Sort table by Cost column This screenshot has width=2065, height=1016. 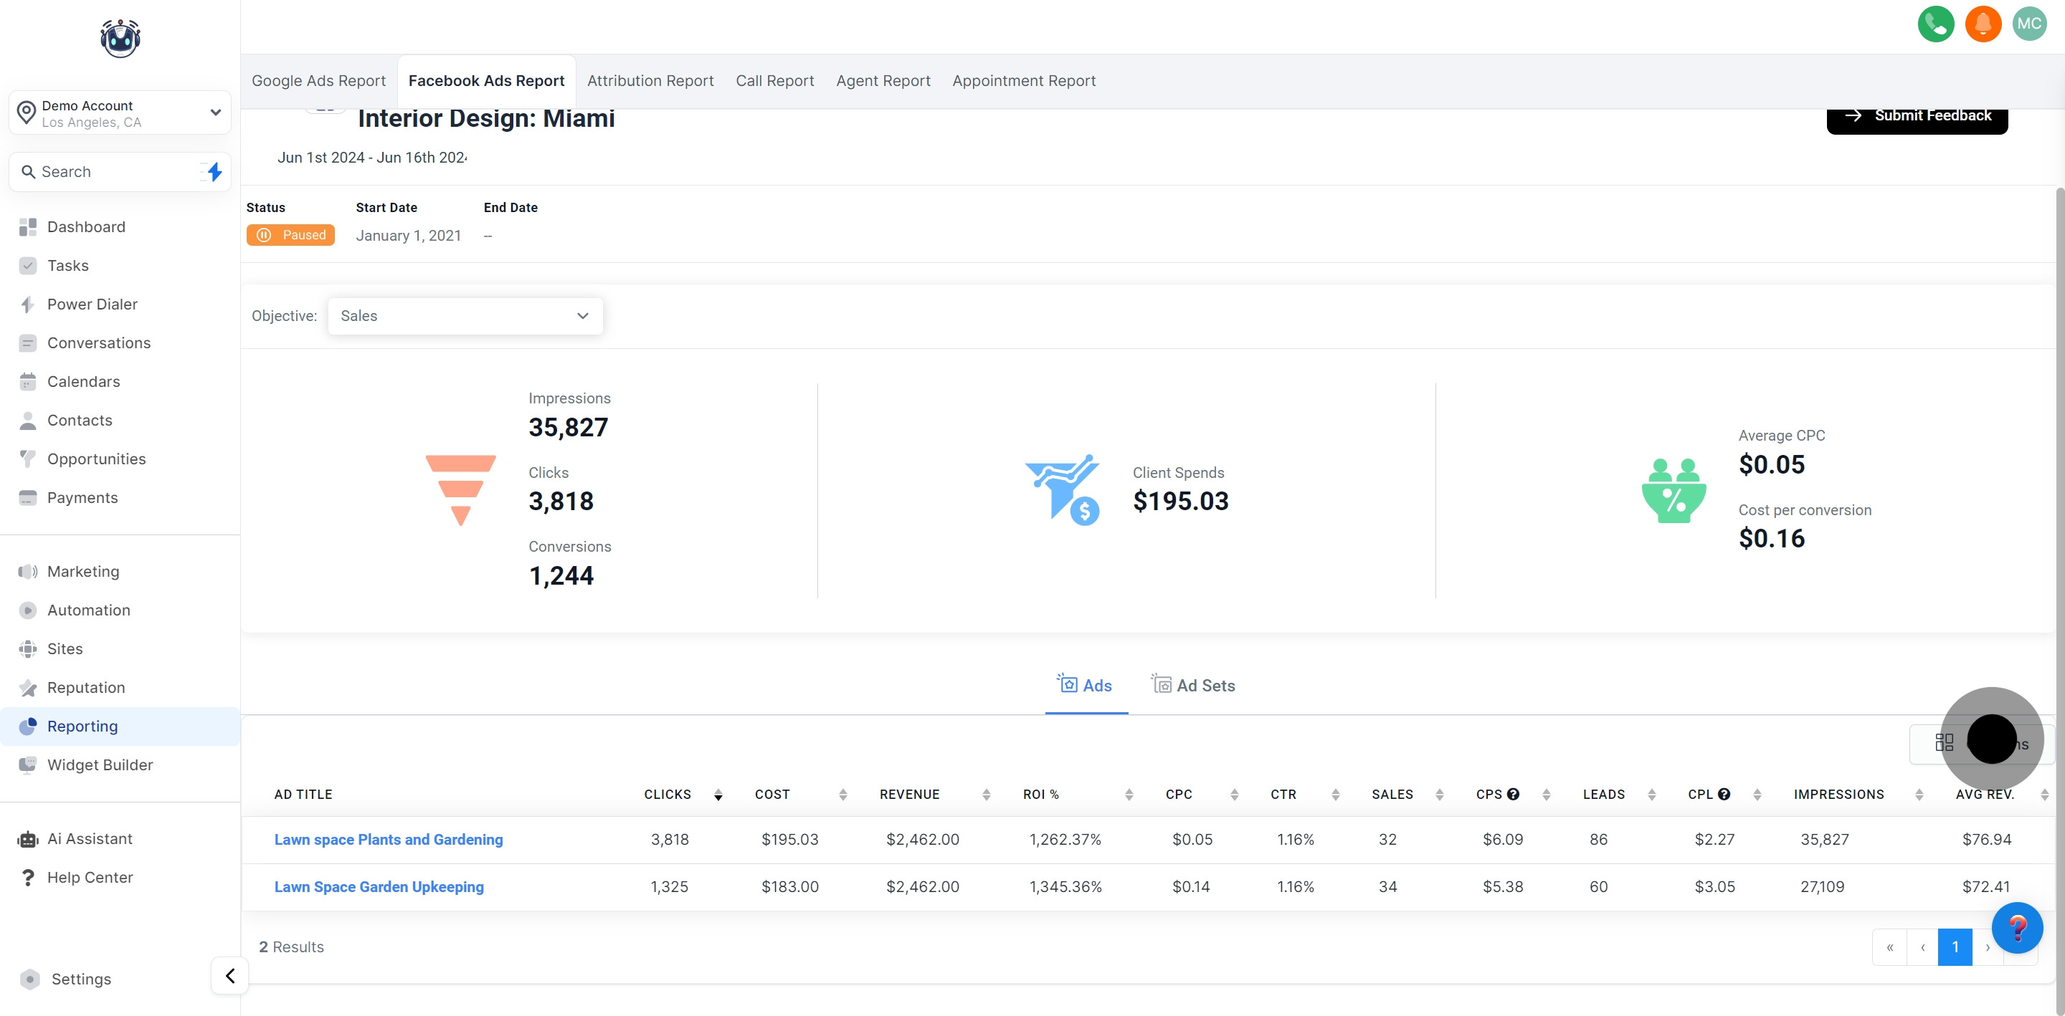click(842, 794)
